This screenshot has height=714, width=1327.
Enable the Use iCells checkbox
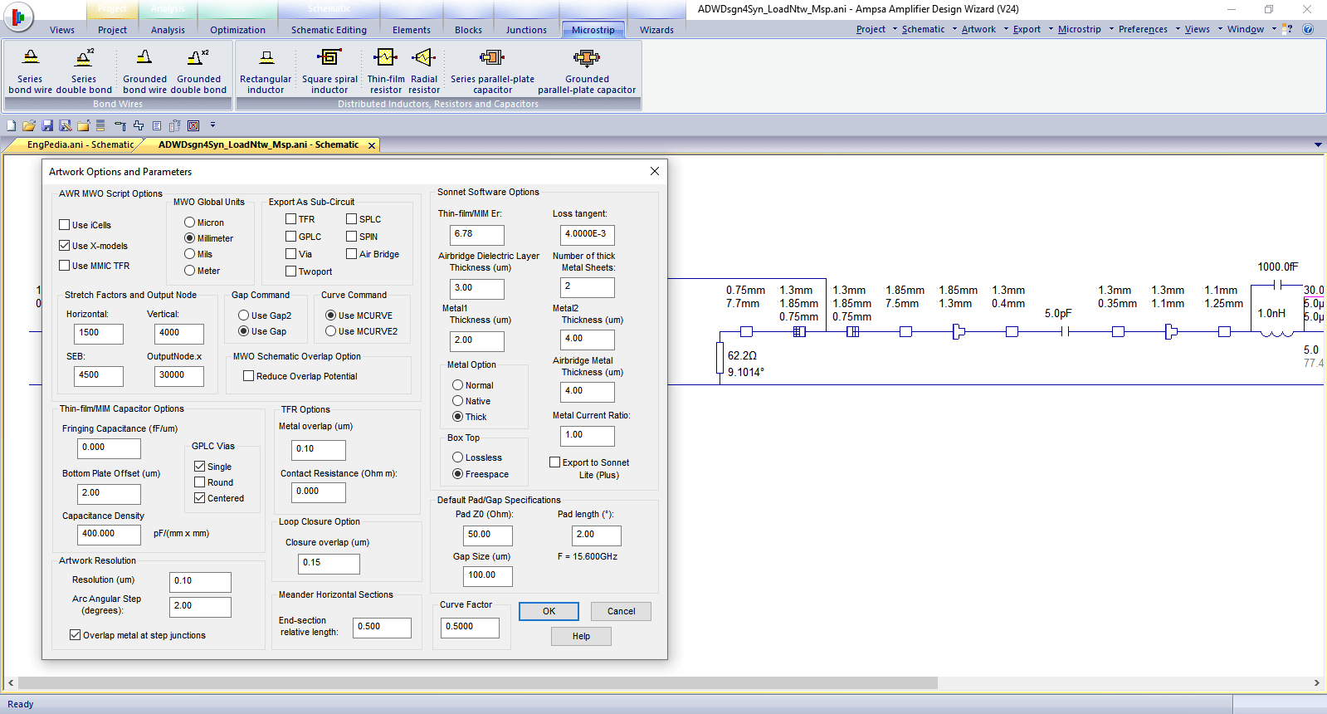(65, 225)
